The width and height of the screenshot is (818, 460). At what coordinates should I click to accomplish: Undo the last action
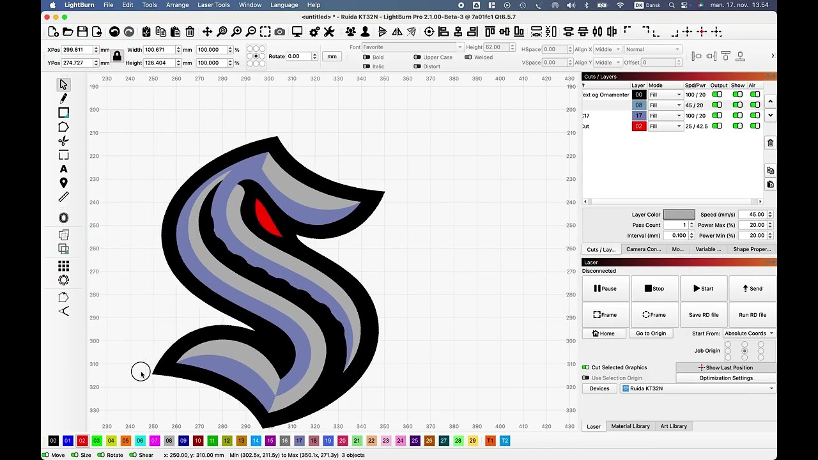coord(114,32)
